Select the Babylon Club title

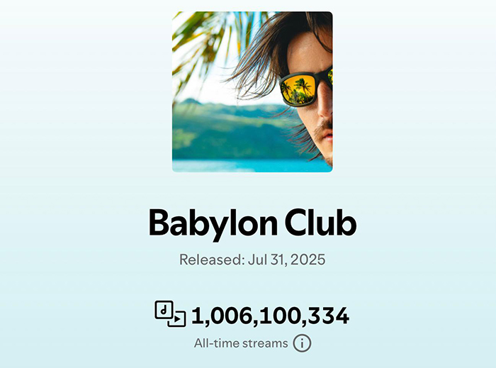pos(252,223)
